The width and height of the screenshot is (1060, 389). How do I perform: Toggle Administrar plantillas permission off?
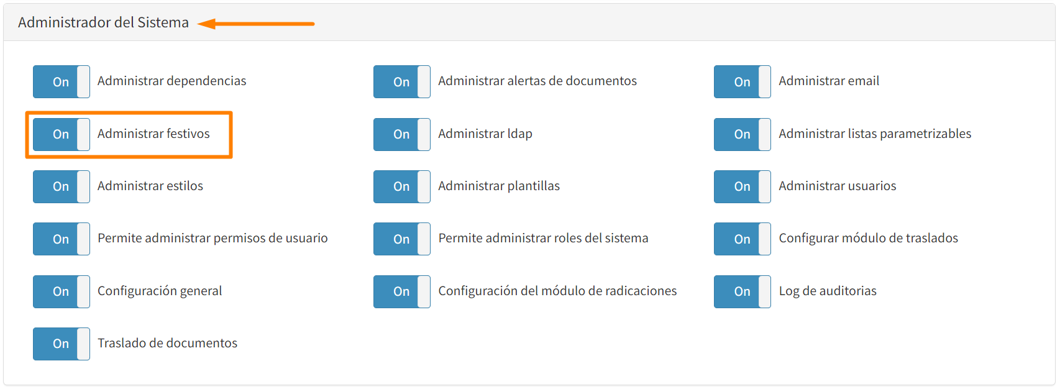(x=401, y=186)
